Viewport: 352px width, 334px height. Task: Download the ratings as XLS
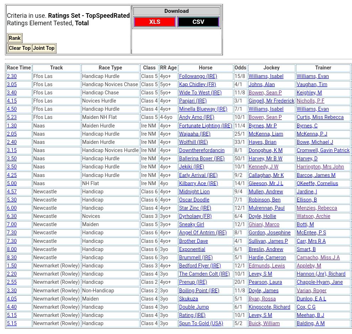154,22
